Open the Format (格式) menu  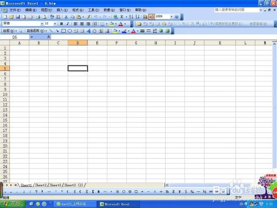point(78,10)
